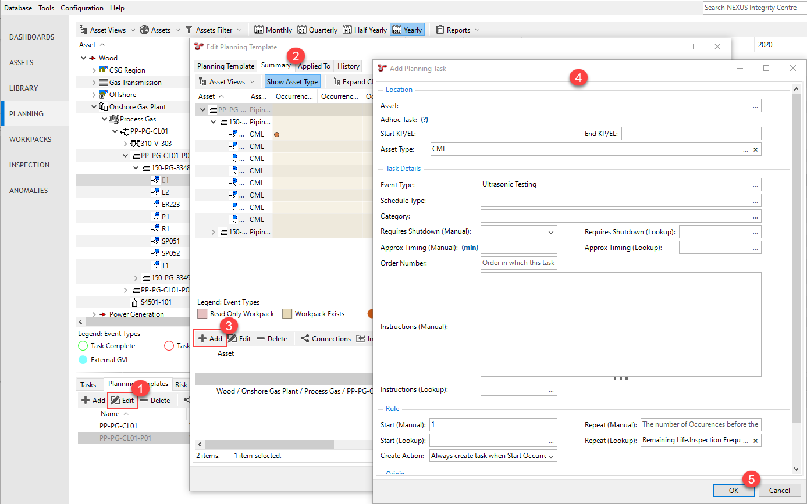807x504 pixels.
Task: Open the Requires Shutdown (Manual) dropdown
Action: pyautogui.click(x=519, y=232)
